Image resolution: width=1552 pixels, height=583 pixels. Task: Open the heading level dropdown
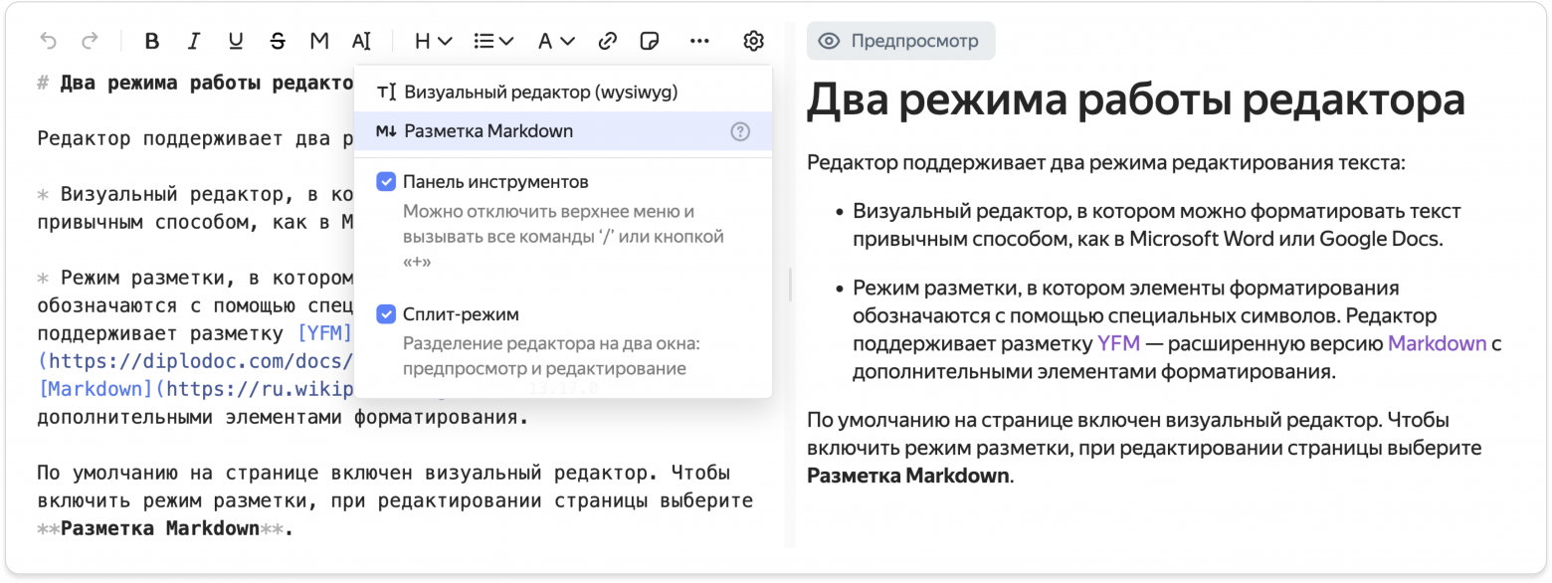point(431,41)
